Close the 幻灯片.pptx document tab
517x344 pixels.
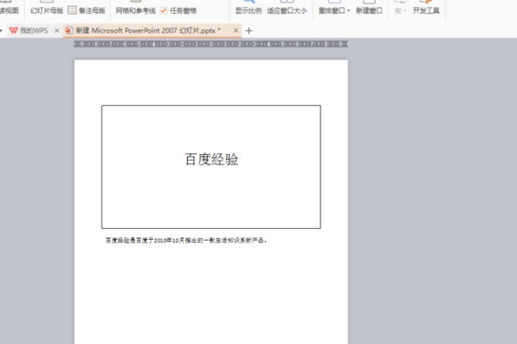click(235, 31)
